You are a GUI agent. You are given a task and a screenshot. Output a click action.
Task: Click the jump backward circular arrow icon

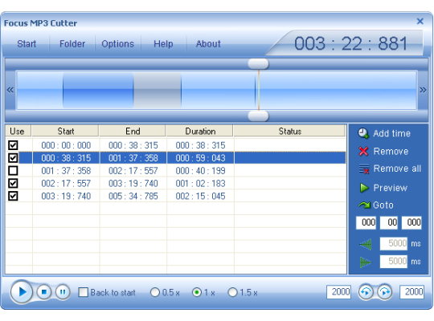click(366, 291)
